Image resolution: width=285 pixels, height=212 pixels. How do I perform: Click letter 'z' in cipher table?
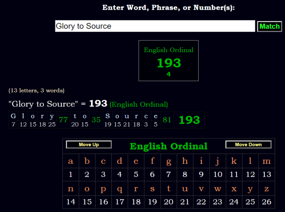point(266,188)
